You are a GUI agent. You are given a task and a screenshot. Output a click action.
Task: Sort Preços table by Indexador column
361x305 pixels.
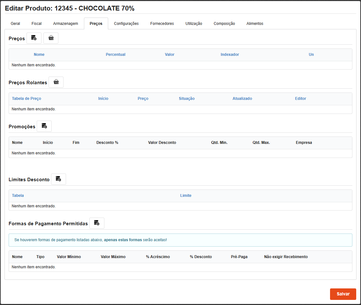[x=229, y=55]
